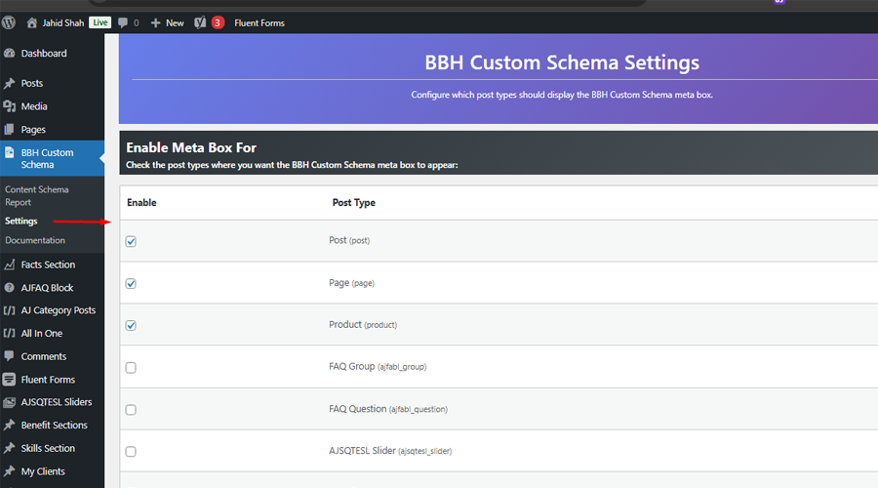The height and width of the screenshot is (488, 878).
Task: Uncheck the Page (page) checkbox
Action: pyautogui.click(x=131, y=283)
